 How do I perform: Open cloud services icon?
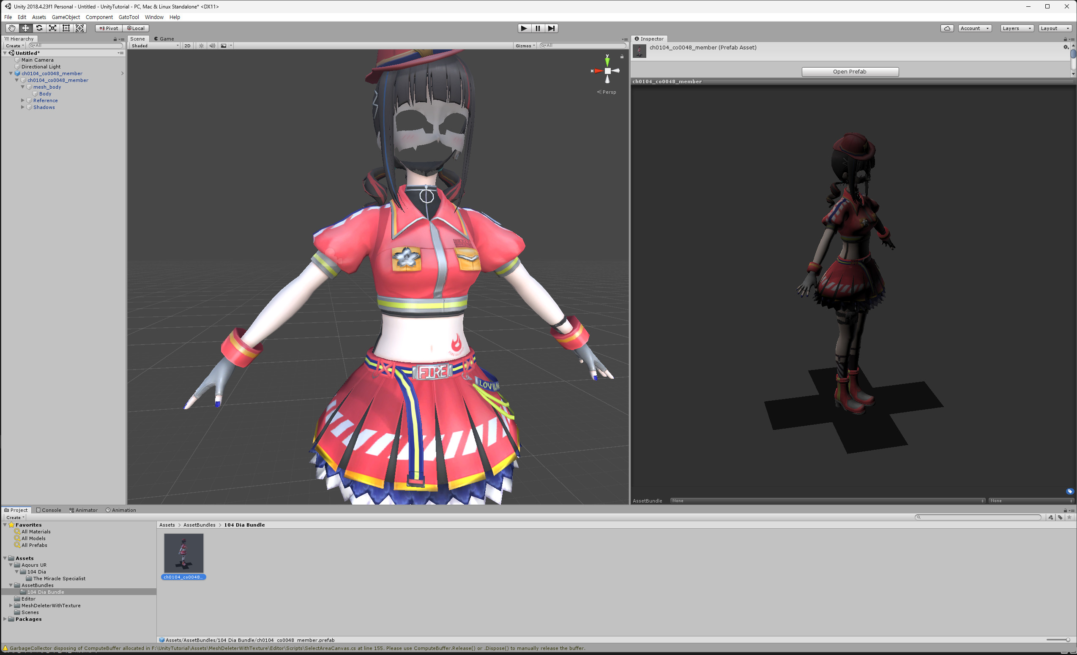[947, 28]
